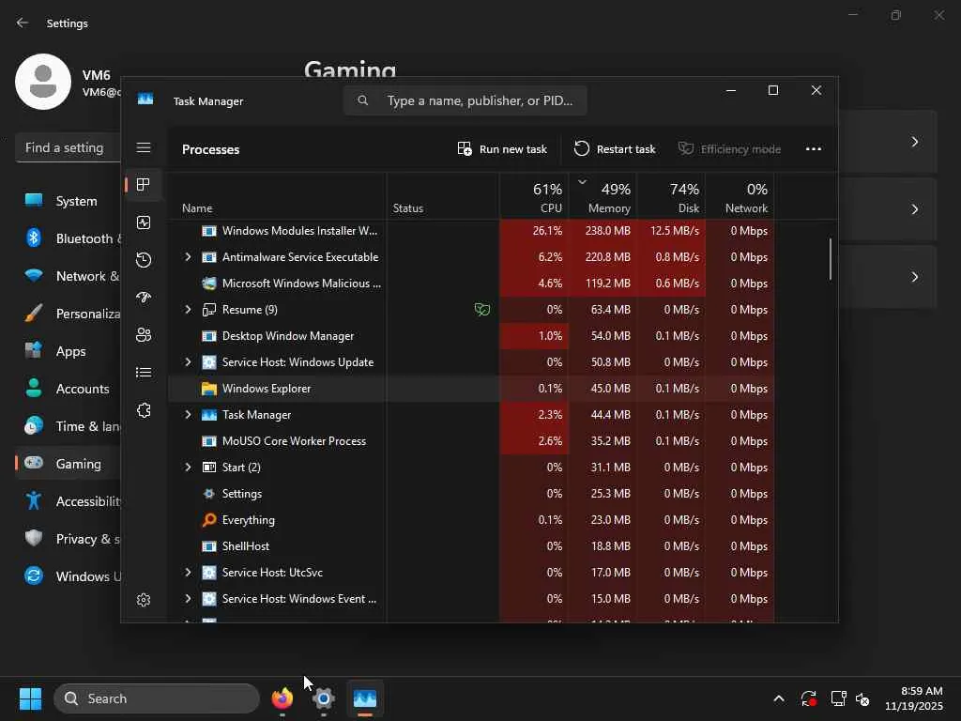The width and height of the screenshot is (961, 721).
Task: Click Find a setting search box
Action: (68, 147)
